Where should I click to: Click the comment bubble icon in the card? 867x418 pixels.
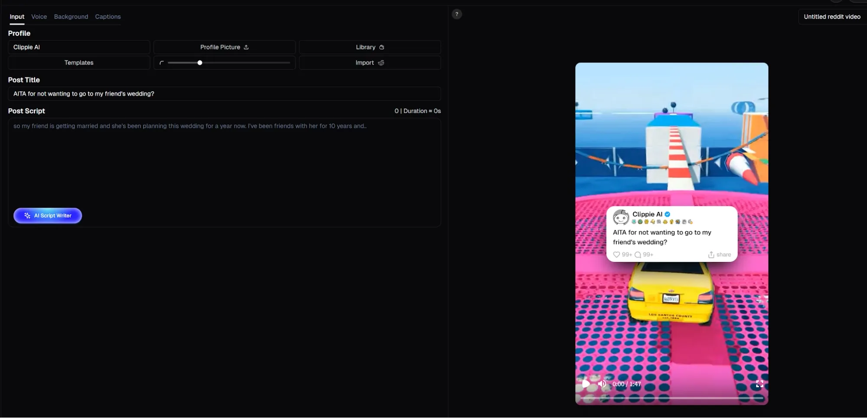[638, 255]
